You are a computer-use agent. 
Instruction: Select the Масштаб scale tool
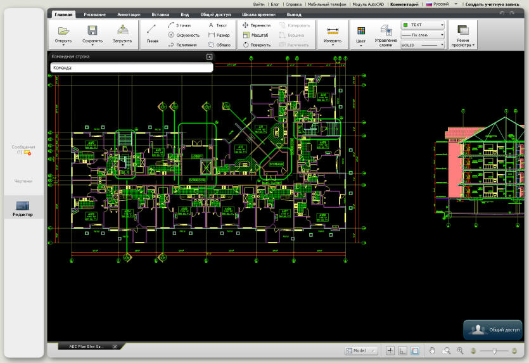pyautogui.click(x=255, y=35)
